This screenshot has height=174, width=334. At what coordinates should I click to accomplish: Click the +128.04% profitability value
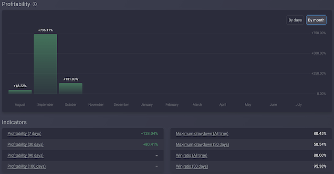pos(149,133)
